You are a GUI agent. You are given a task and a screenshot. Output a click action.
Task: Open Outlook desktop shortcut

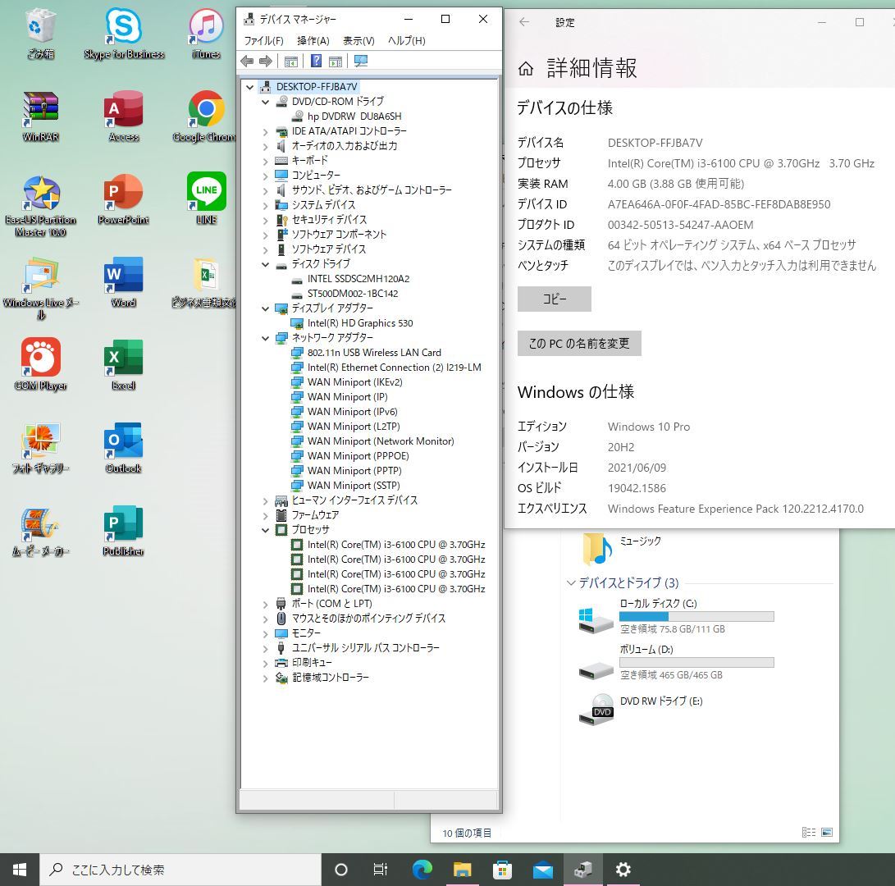tap(123, 448)
